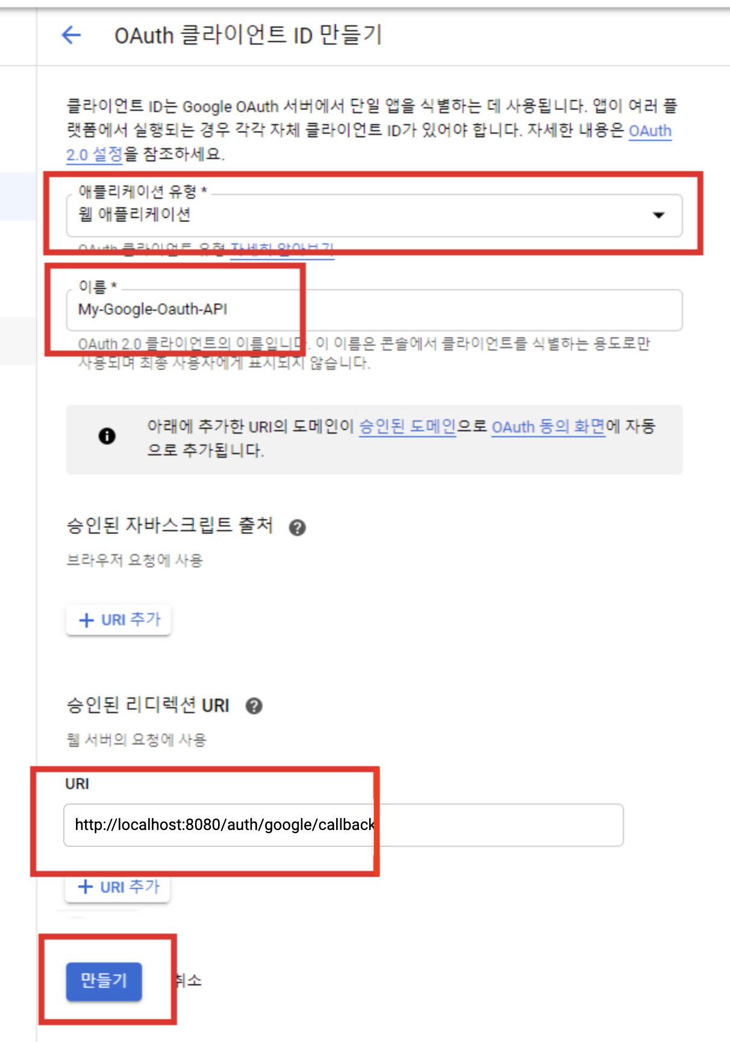Cancel with the 취소 button

click(189, 981)
